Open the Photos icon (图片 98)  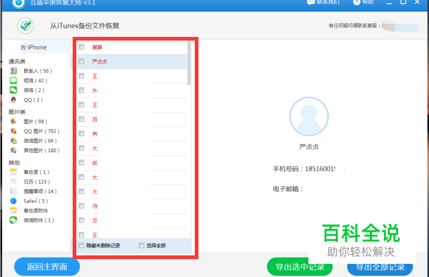13,121
